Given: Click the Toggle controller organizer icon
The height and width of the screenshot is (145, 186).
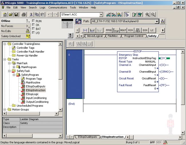Looking at the screenshot, I should click(127, 15).
